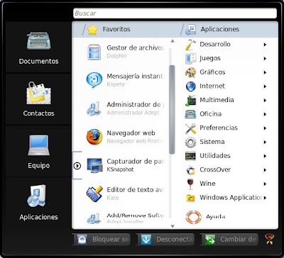
Task: Click the Utilidades monitor icon
Action: [190, 156]
